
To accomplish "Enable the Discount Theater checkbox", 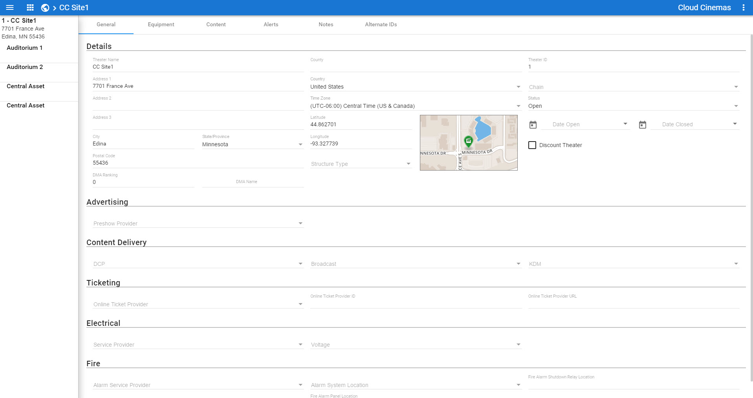I will [x=532, y=145].
